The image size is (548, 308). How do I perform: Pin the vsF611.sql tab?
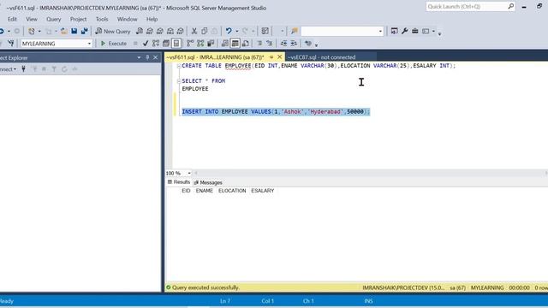tap(271, 57)
